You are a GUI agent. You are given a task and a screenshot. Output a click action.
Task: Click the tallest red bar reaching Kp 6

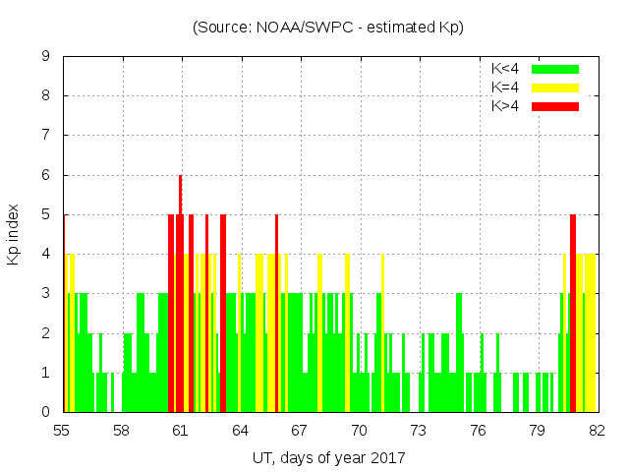pyautogui.click(x=181, y=295)
